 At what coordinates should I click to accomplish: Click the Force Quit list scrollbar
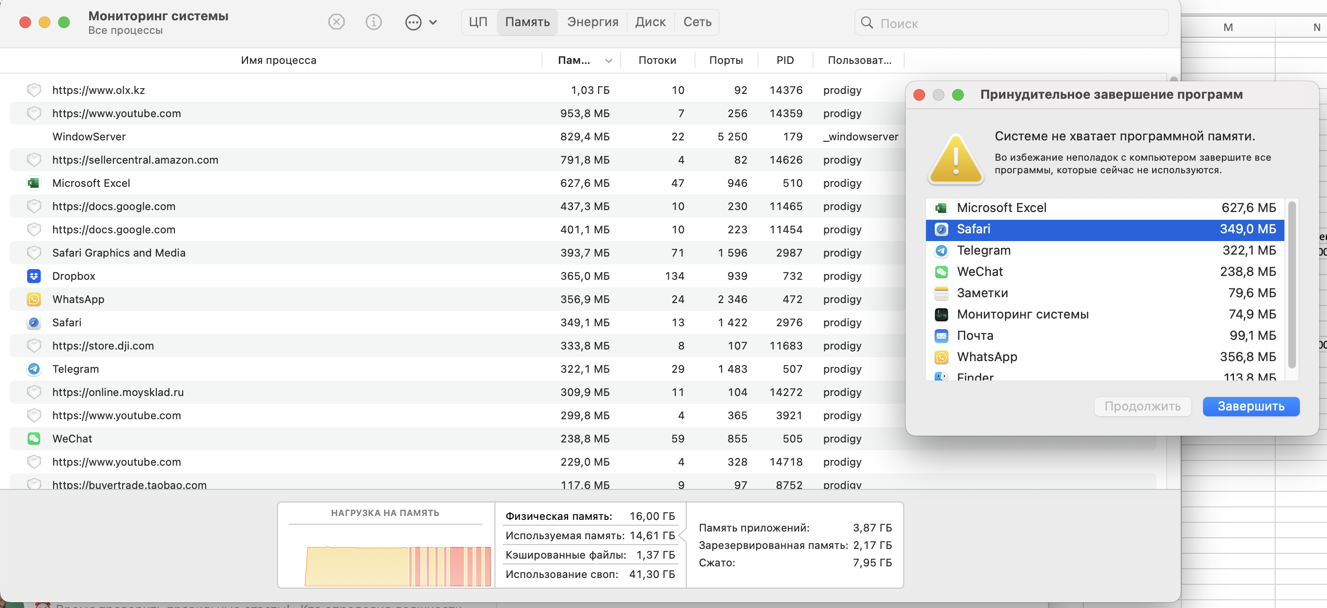click(x=1292, y=286)
